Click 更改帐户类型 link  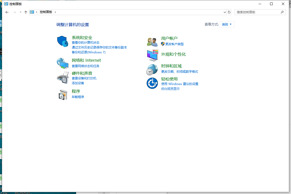(174, 44)
